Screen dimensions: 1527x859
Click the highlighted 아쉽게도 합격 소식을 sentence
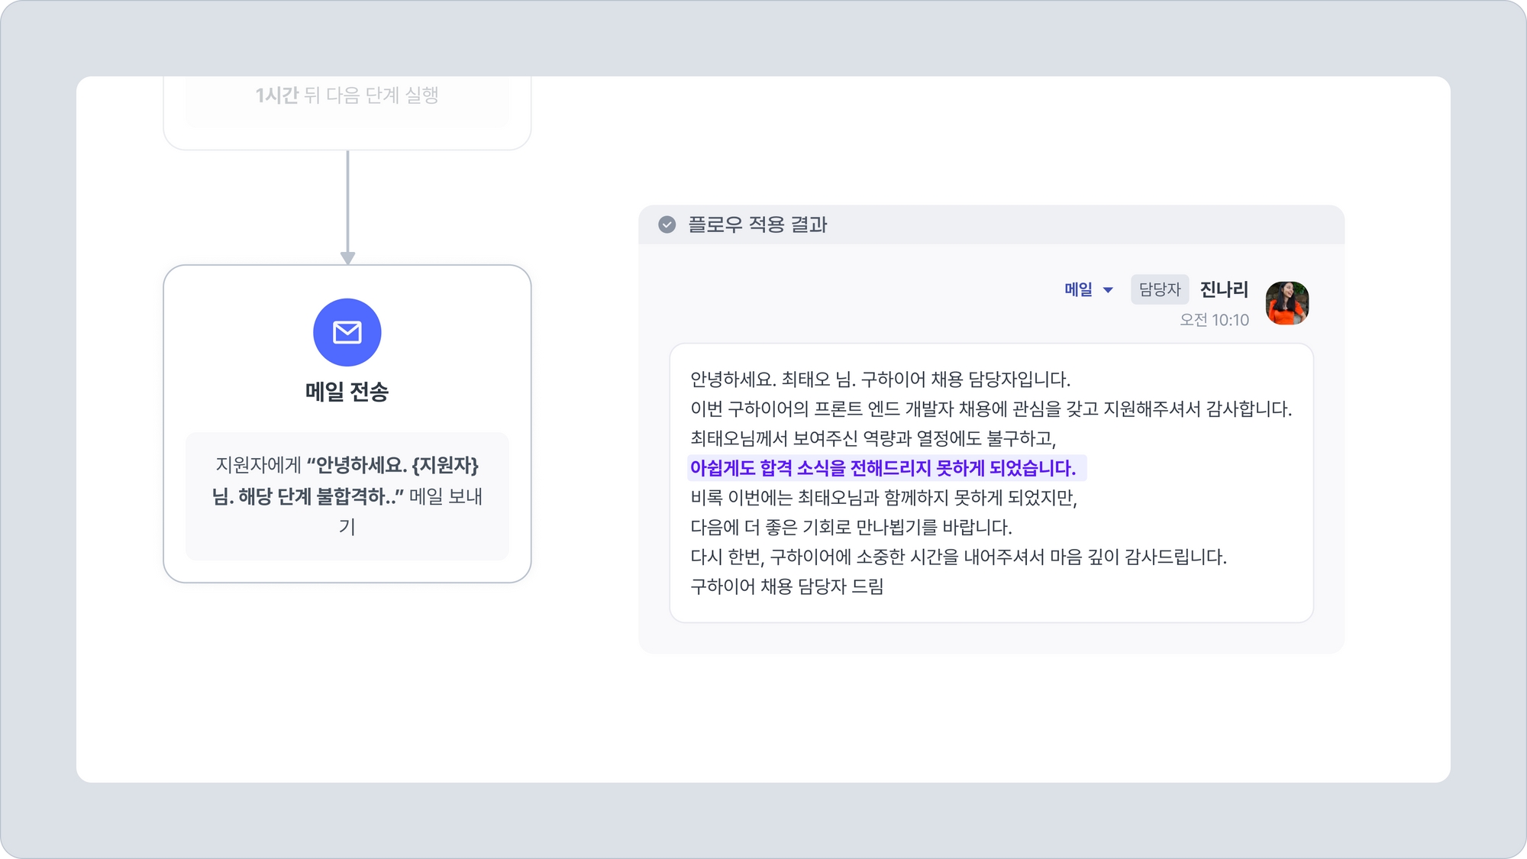click(883, 468)
